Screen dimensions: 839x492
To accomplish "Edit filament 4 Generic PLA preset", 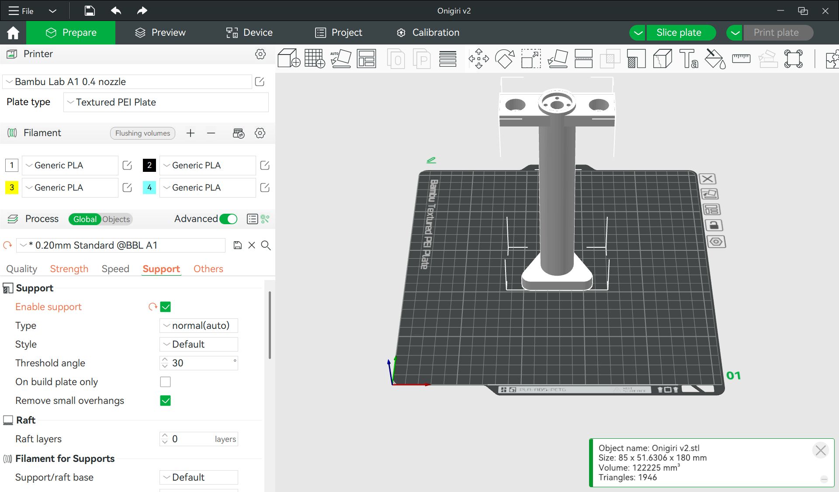I will pyautogui.click(x=265, y=188).
